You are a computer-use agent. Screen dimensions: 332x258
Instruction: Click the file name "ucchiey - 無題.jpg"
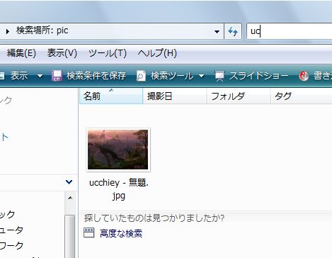click(119, 189)
